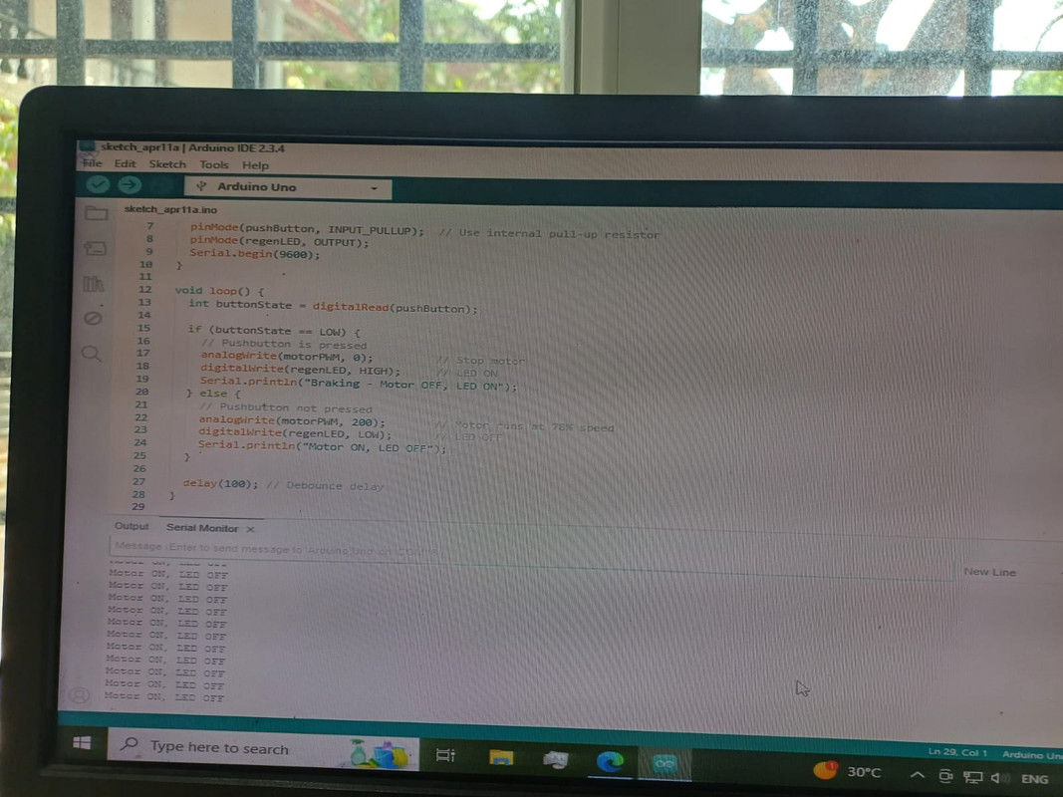
Task: Expand the hidden system tray icons chevron
Action: click(917, 775)
